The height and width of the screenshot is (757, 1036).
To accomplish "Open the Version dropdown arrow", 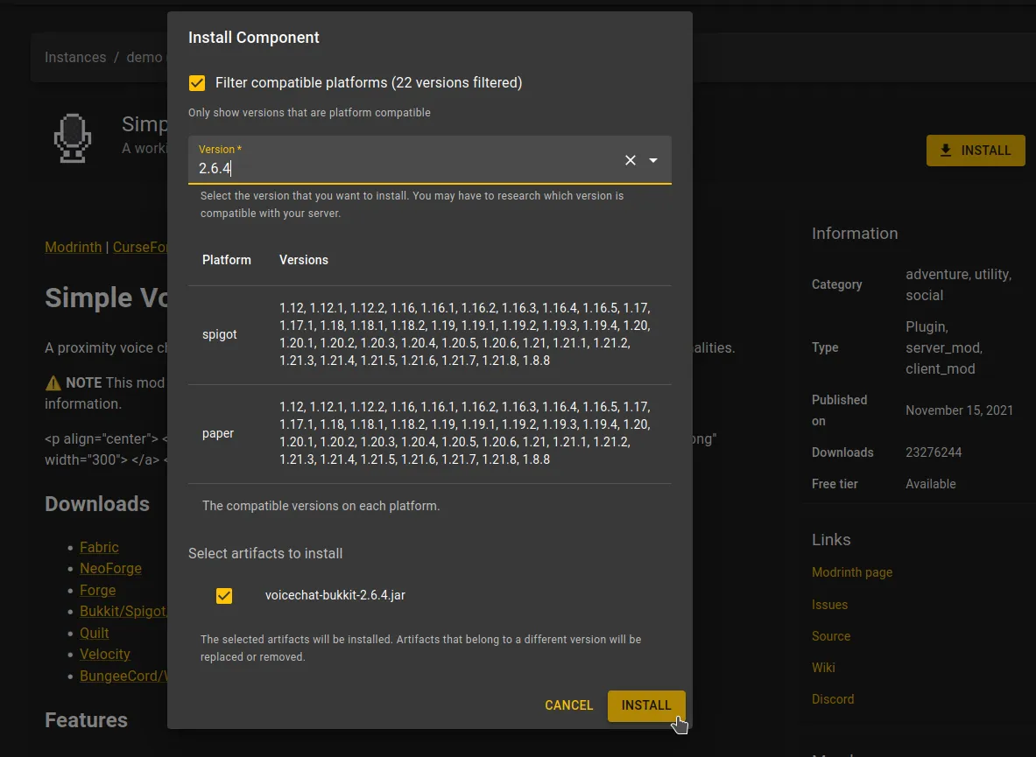I will [x=652, y=160].
